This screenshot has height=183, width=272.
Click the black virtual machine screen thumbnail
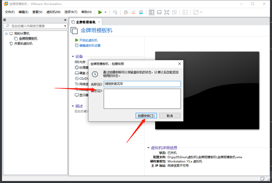point(207,90)
